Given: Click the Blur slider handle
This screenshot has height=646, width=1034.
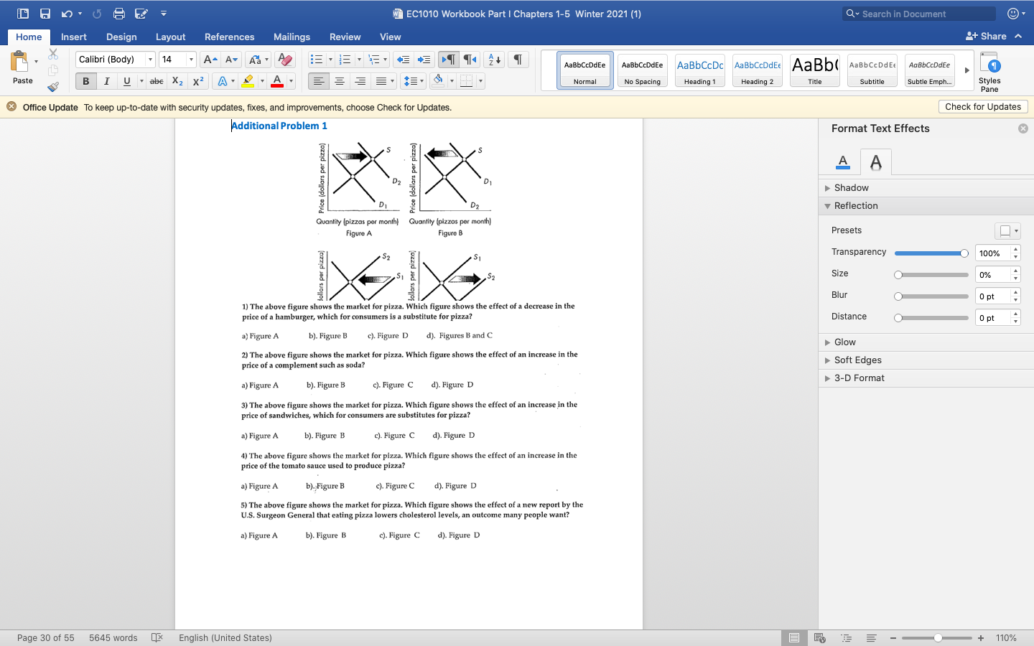Looking at the screenshot, I should pyautogui.click(x=898, y=296).
